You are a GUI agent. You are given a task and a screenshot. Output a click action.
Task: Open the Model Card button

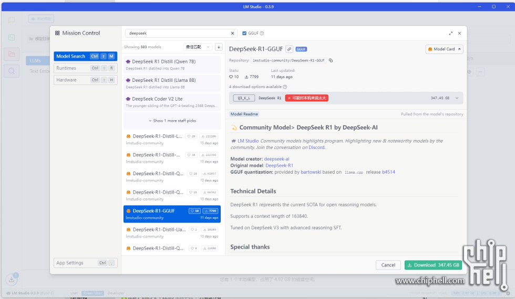coord(444,49)
